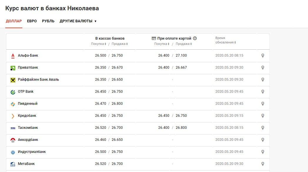308x172 pixels.
Task: Switch to the РУБЛЬ tab
Action: tap(48, 21)
